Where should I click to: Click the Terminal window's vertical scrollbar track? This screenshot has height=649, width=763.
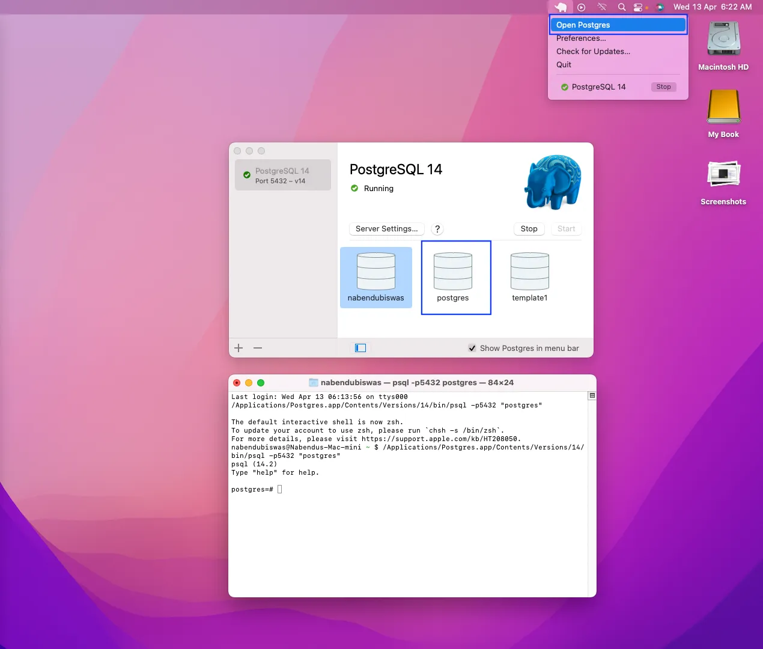tap(592, 499)
